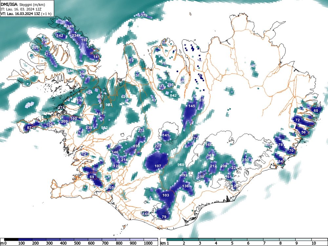Click the 968 visibility label
This screenshot has width=328, height=246.
coord(181,164)
